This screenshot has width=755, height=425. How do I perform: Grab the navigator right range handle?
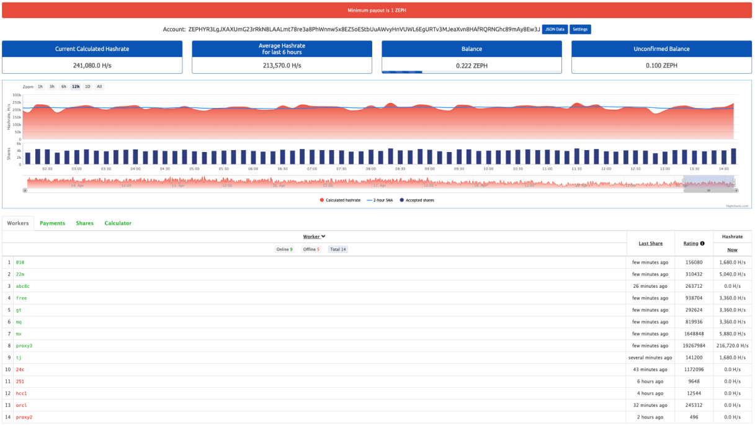point(734,182)
